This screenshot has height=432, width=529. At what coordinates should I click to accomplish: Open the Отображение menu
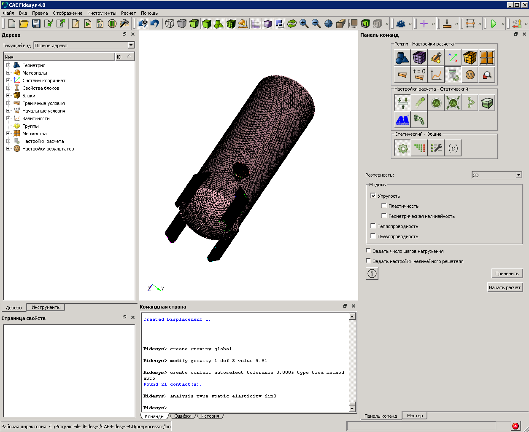67,13
